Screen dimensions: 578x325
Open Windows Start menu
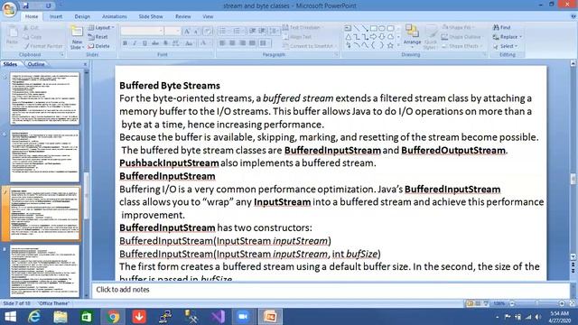coord(10,317)
